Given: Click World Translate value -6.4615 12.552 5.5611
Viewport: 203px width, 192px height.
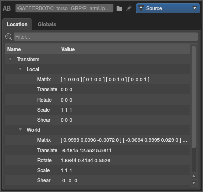Looking at the screenshot, I should 86,150.
